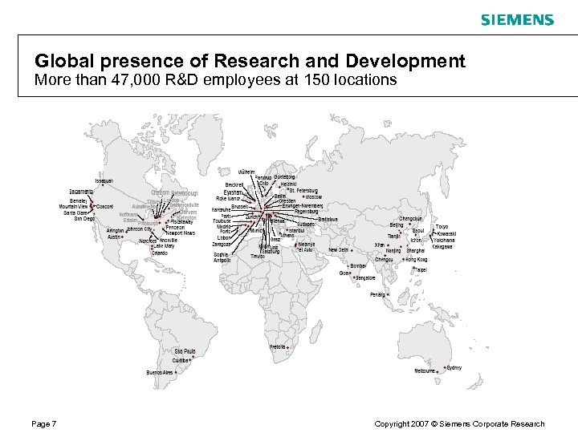Click the 'Kakegawa' map label
This screenshot has width=578, height=433.
(442, 246)
